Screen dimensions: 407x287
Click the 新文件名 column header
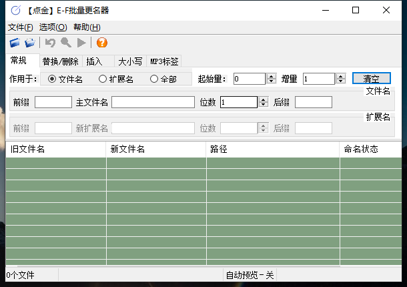[156, 150]
